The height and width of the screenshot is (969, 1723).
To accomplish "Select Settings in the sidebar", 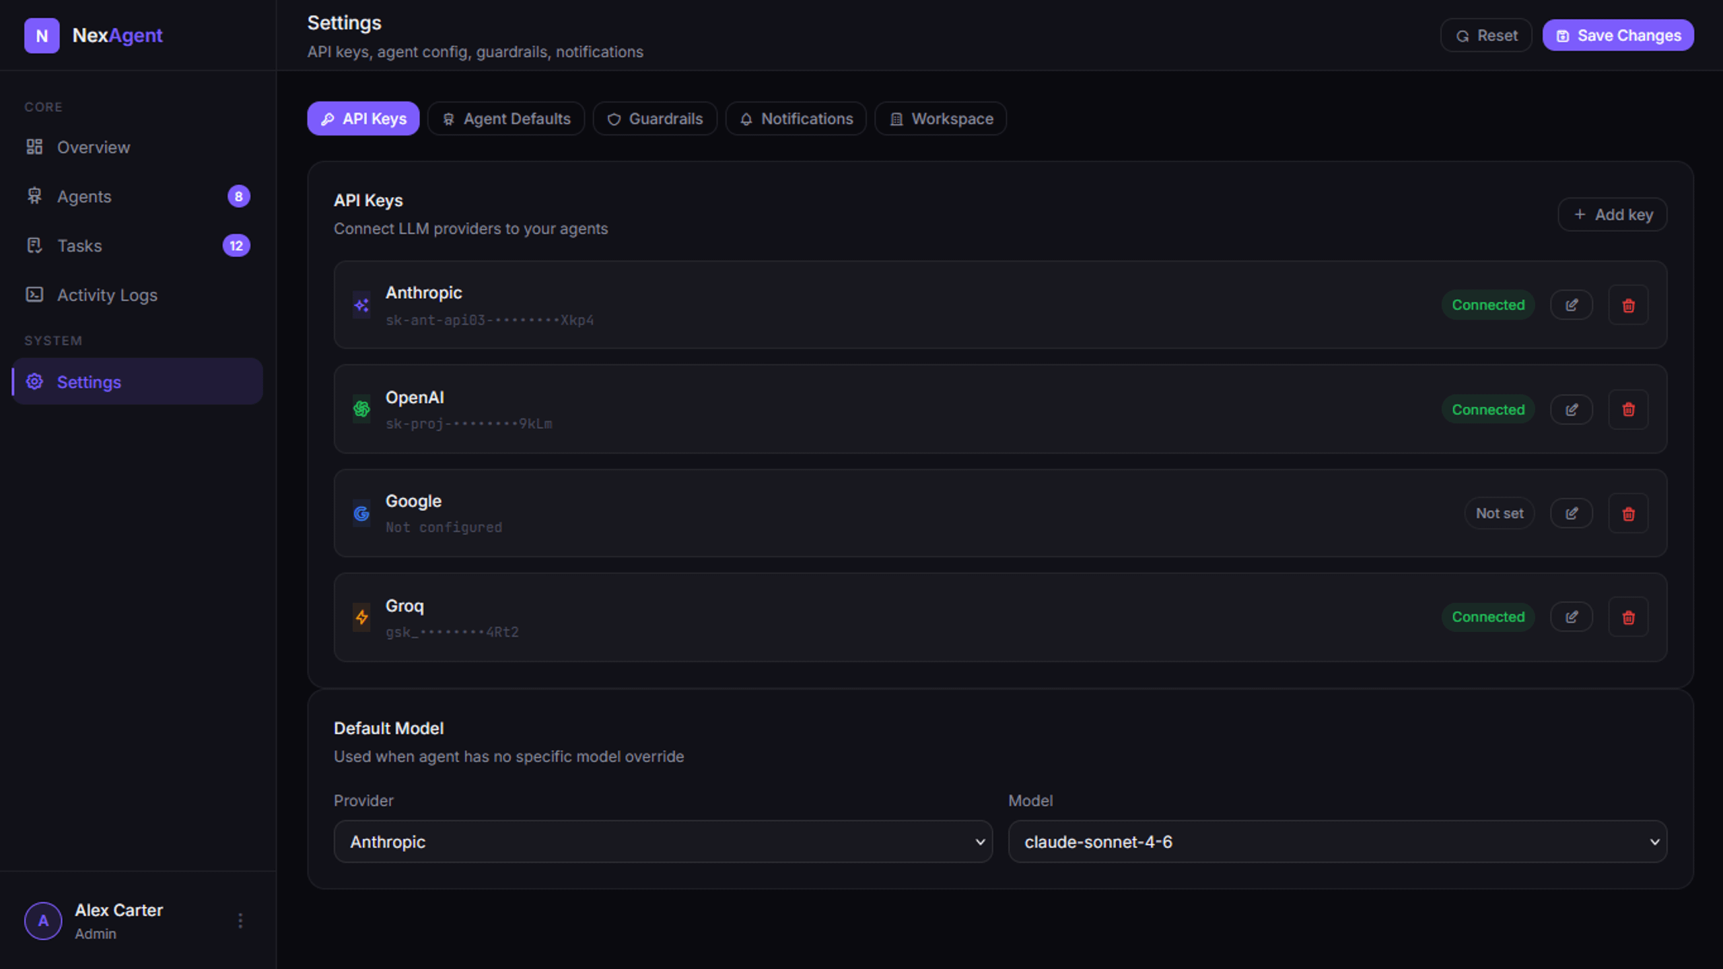I will (x=137, y=382).
